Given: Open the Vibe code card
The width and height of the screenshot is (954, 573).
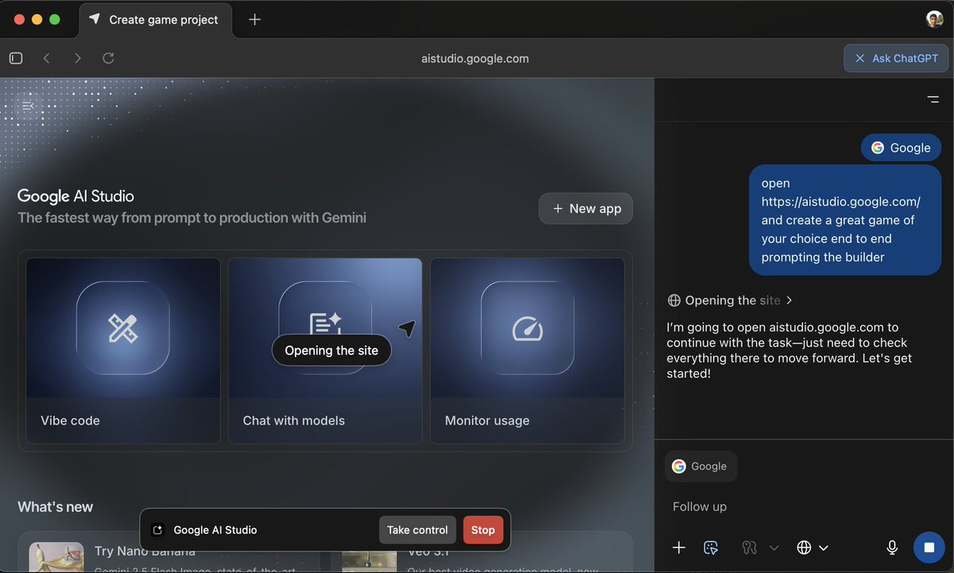Looking at the screenshot, I should (123, 350).
